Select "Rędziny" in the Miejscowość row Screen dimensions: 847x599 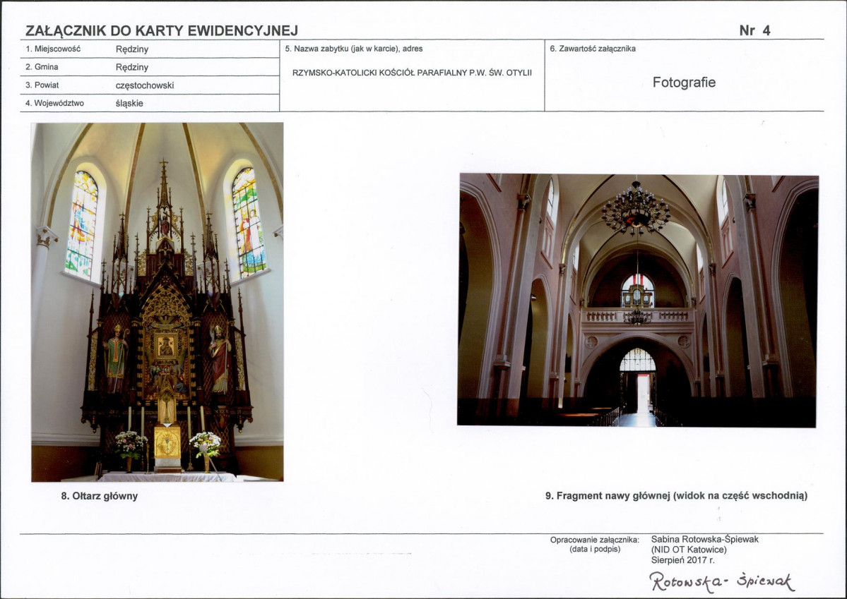[x=132, y=49]
